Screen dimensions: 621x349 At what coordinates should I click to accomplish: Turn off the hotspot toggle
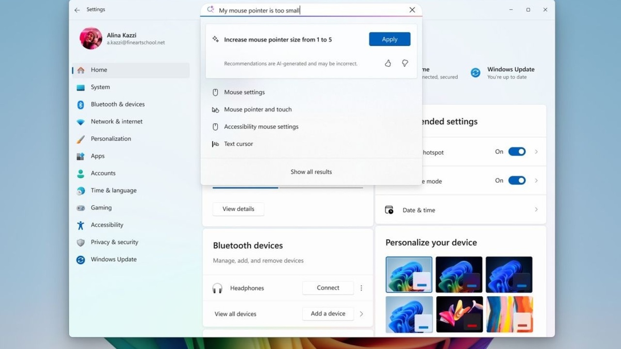517,152
